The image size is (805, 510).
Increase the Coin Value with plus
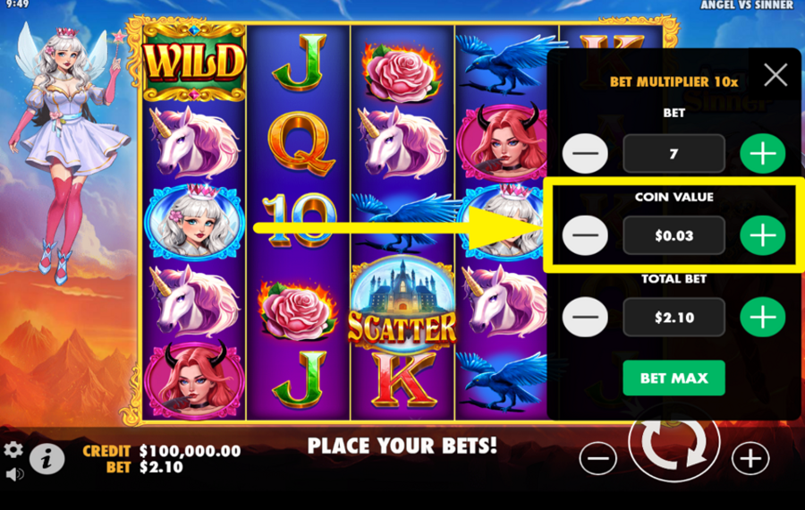pyautogui.click(x=762, y=235)
